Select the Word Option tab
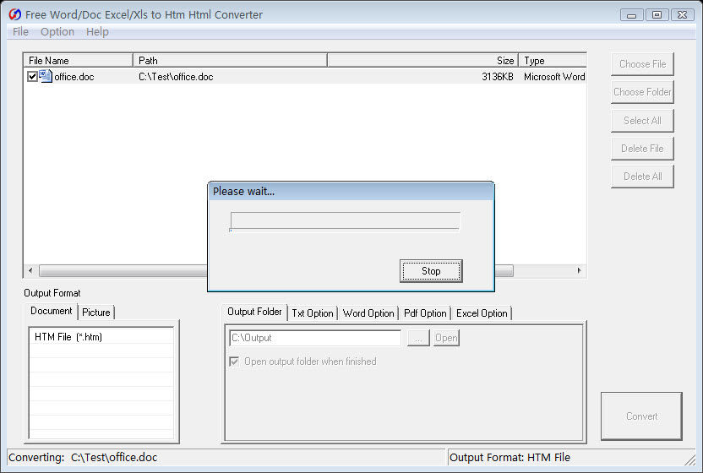This screenshot has height=473, width=703. coord(368,313)
